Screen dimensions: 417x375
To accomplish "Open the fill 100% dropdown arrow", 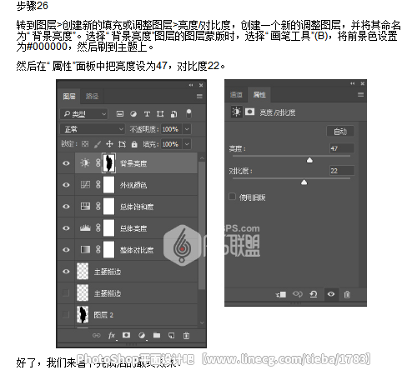I will click(187, 144).
